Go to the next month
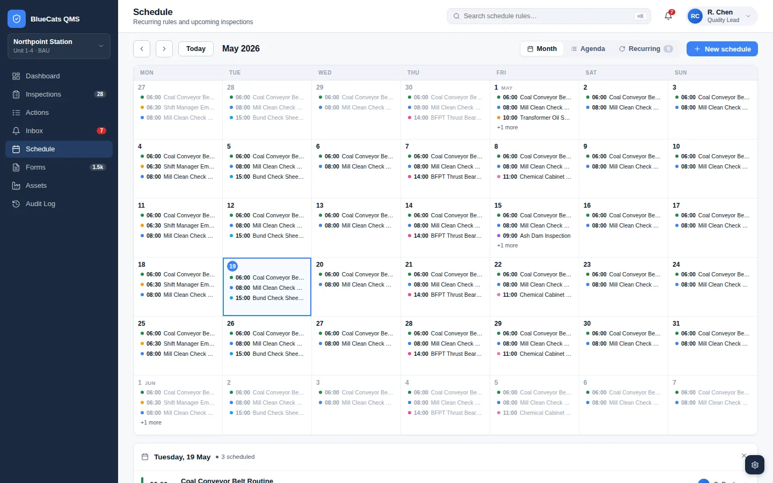 164,49
